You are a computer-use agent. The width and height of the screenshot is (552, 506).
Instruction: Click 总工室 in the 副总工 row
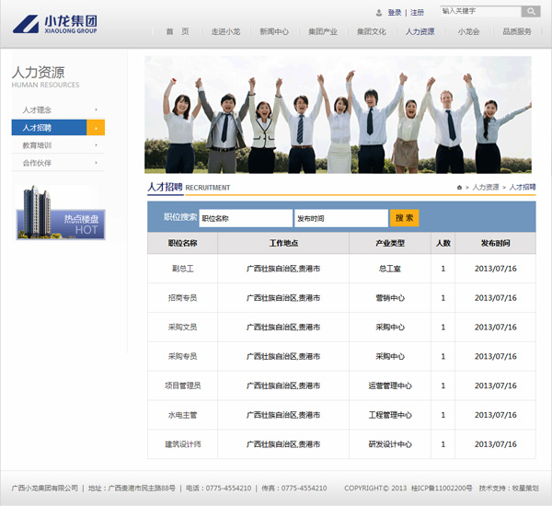click(390, 269)
